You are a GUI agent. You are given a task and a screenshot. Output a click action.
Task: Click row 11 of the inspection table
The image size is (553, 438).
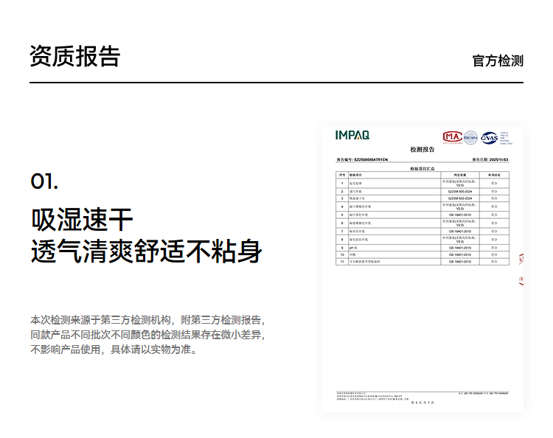click(422, 262)
